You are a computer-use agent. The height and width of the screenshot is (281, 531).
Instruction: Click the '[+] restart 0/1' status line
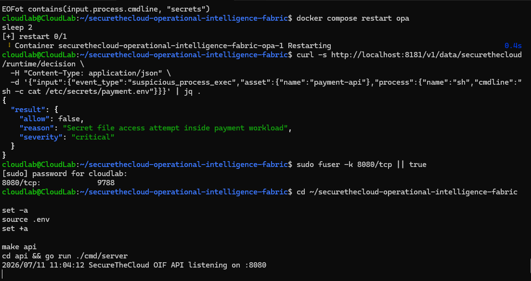pyautogui.click(x=35, y=36)
